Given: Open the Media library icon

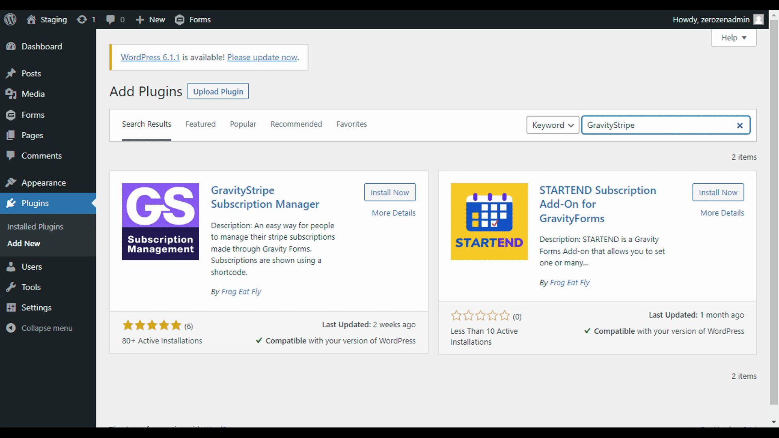Looking at the screenshot, I should coord(11,94).
